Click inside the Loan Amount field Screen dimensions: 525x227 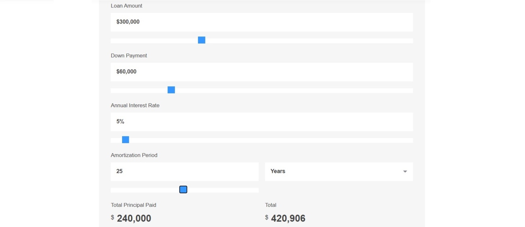click(261, 22)
